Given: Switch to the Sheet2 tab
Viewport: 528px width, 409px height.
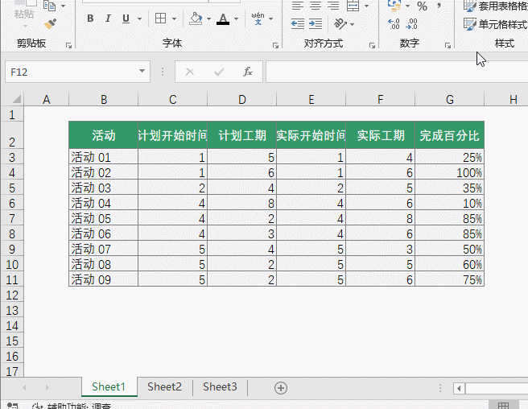Looking at the screenshot, I should (164, 386).
